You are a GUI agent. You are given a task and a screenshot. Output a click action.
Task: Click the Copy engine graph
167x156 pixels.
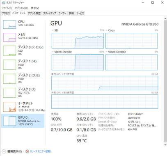pos(132,41)
